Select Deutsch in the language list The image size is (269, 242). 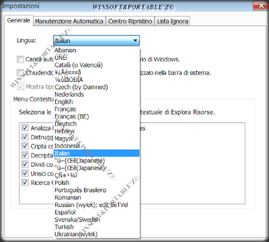(97, 124)
